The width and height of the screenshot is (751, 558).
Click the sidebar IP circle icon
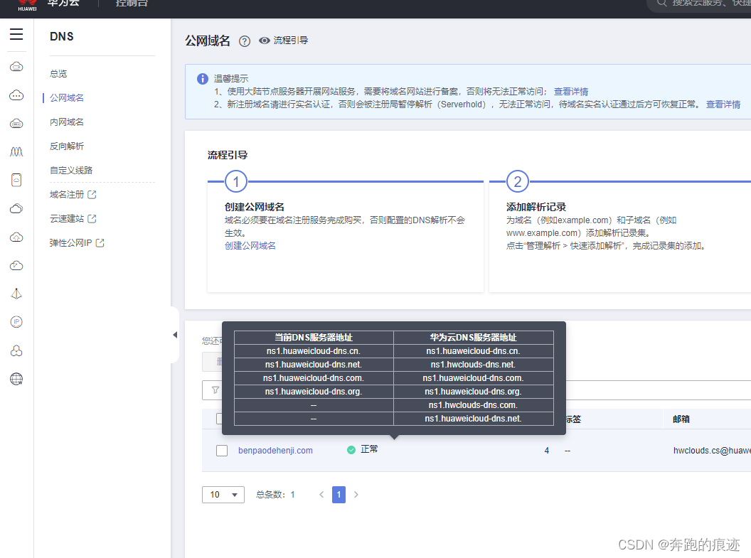pyautogui.click(x=16, y=322)
